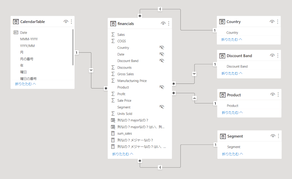Click the sigma icon beside Profit
The image size is (292, 179).
113,94
